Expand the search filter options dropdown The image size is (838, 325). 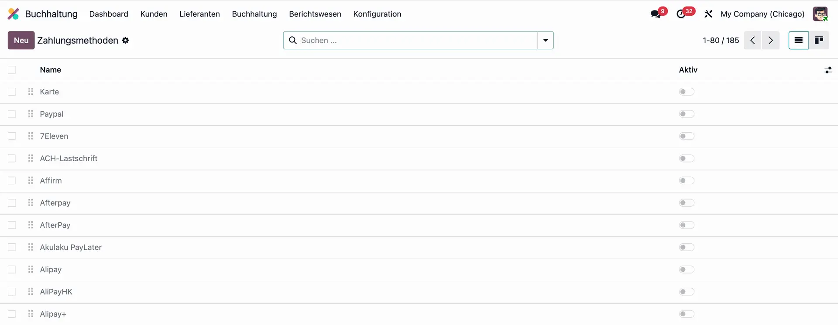(x=546, y=40)
